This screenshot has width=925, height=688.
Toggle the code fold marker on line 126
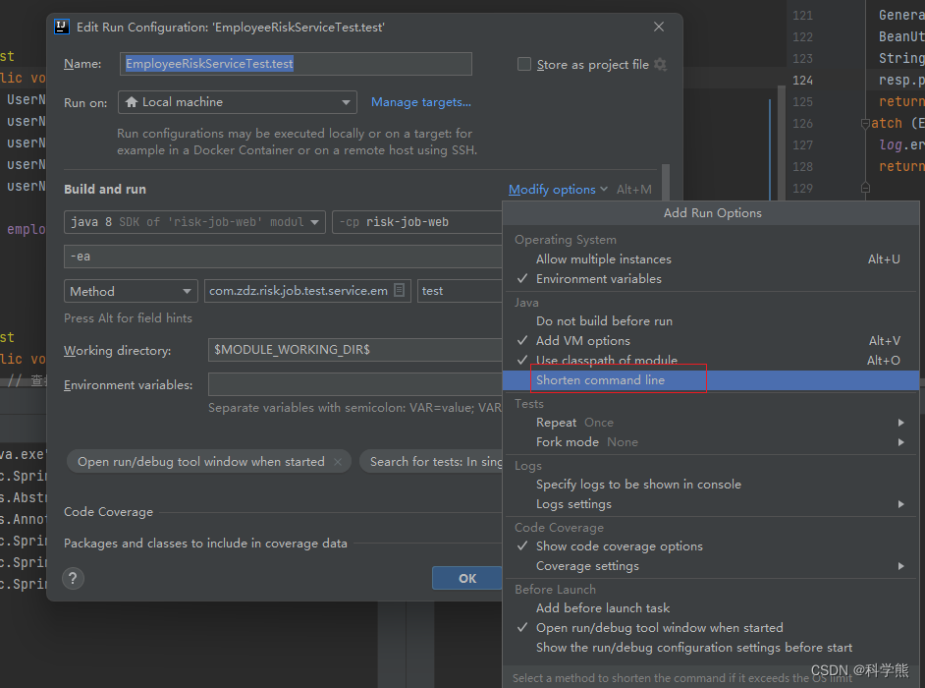point(865,124)
